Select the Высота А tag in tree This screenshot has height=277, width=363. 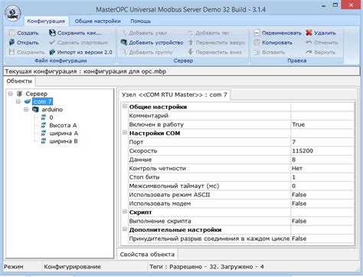(63, 125)
